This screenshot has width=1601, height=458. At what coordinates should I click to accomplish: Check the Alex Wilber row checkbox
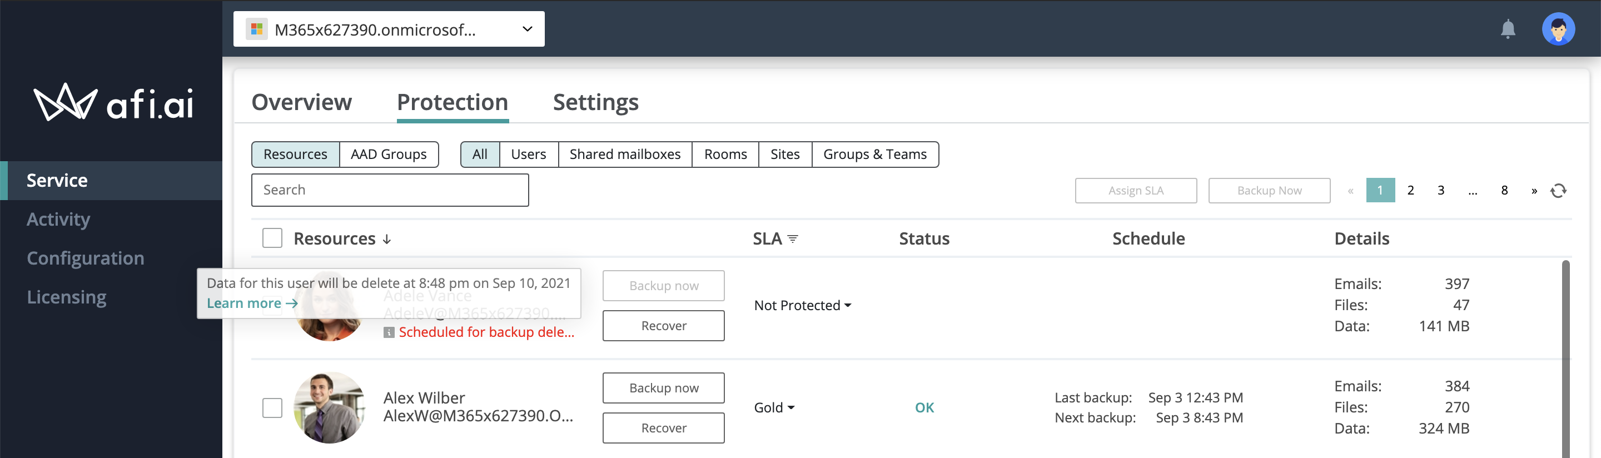(272, 409)
